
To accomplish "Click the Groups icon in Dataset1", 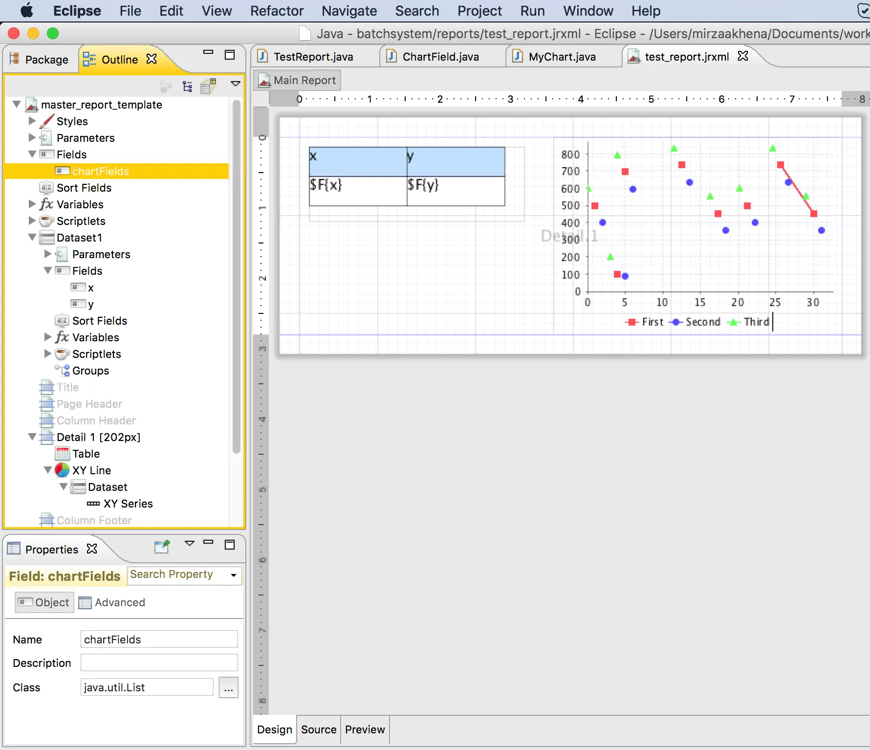I will [x=62, y=371].
